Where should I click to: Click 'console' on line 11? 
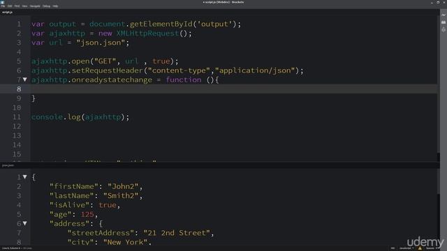pos(47,117)
